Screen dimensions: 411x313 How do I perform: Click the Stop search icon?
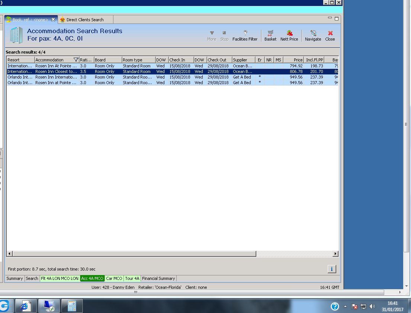point(224,36)
